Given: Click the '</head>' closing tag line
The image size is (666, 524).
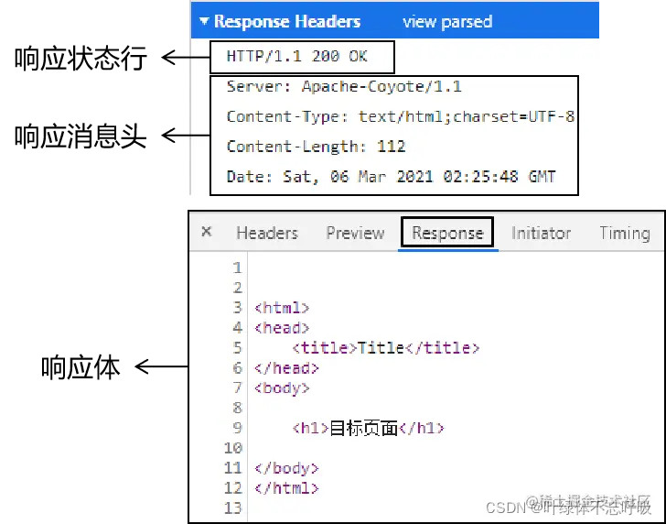Looking at the screenshot, I should click(x=286, y=368).
